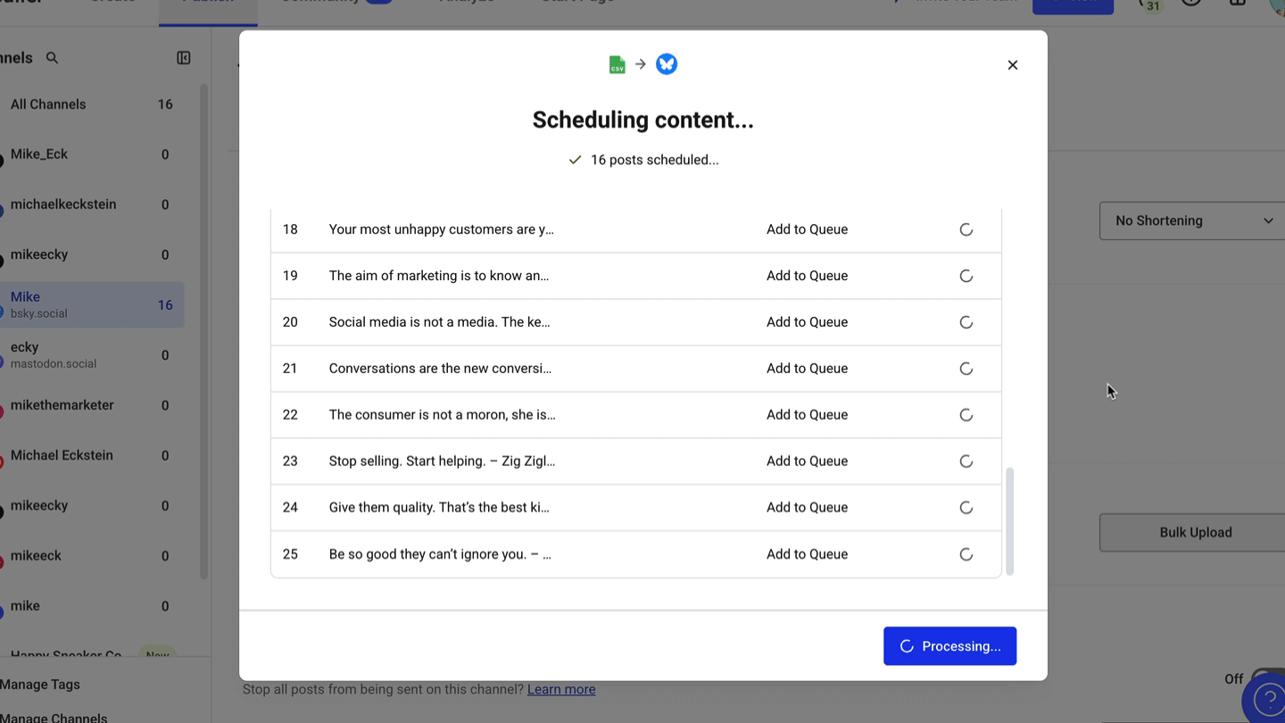Collapse the channels sidebar panel icon
This screenshot has width=1285, height=723.
(x=184, y=58)
